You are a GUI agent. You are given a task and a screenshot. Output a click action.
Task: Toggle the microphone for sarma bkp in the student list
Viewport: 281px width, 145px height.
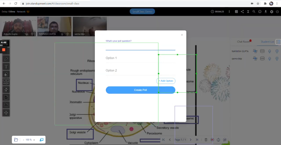[269, 59]
